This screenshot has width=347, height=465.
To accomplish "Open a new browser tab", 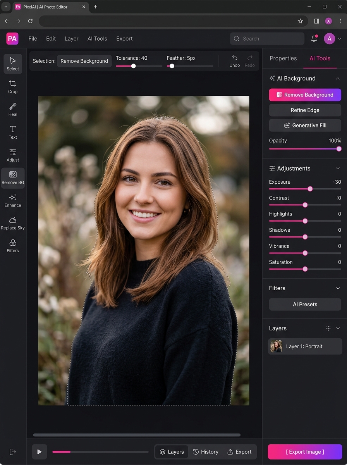I will [x=95, y=7].
